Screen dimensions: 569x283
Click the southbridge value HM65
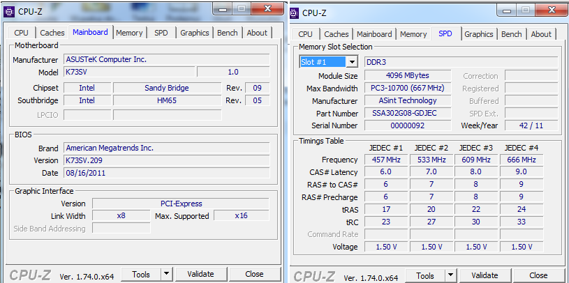pos(167,100)
